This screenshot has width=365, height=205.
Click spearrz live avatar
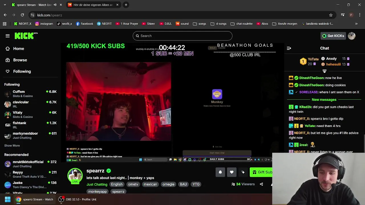click(75, 176)
